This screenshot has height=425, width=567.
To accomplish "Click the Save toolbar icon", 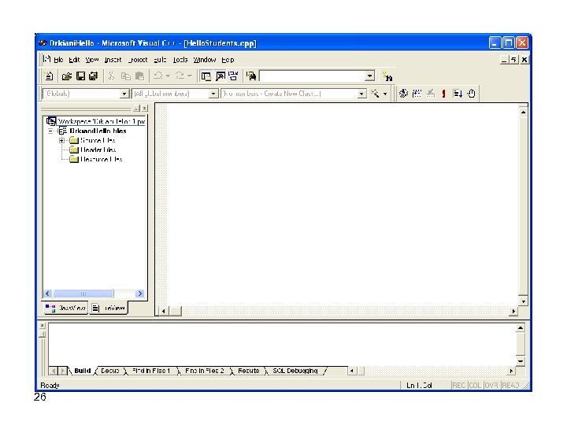I will pos(80,76).
